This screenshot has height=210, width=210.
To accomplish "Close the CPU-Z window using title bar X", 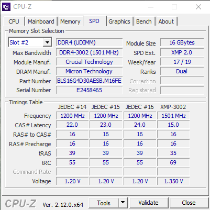I will click(x=198, y=7).
